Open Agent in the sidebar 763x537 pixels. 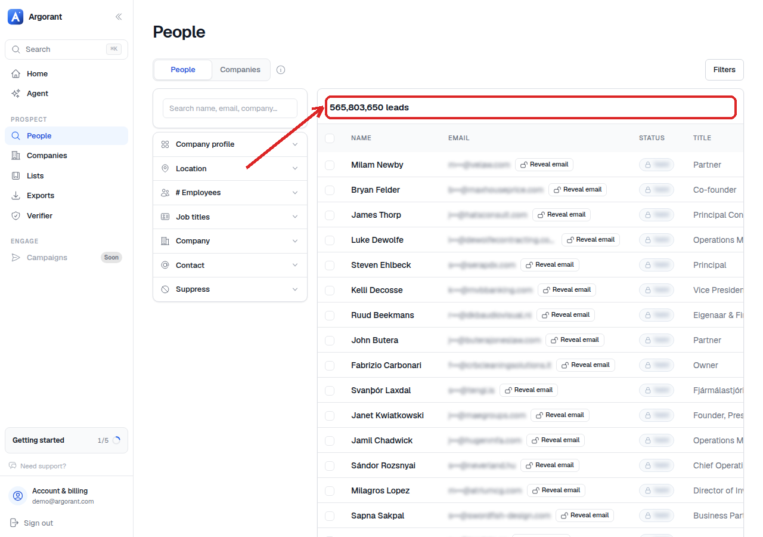(x=66, y=94)
